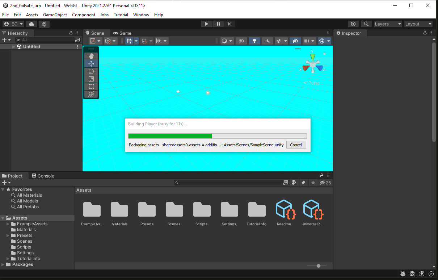Select the Move tool
The image size is (438, 280).
91,63
